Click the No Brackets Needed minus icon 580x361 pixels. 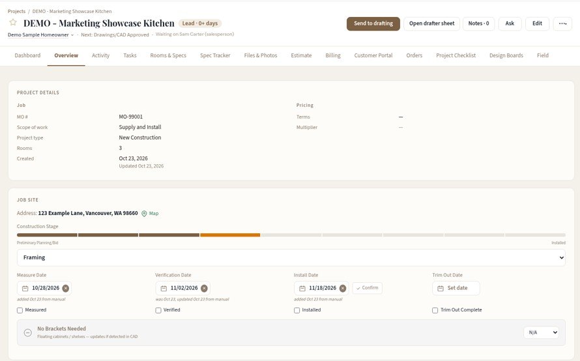(x=28, y=332)
